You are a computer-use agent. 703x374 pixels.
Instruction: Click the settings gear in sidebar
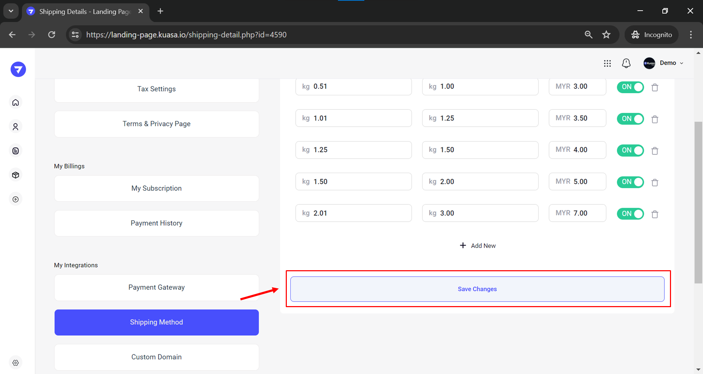pos(15,363)
